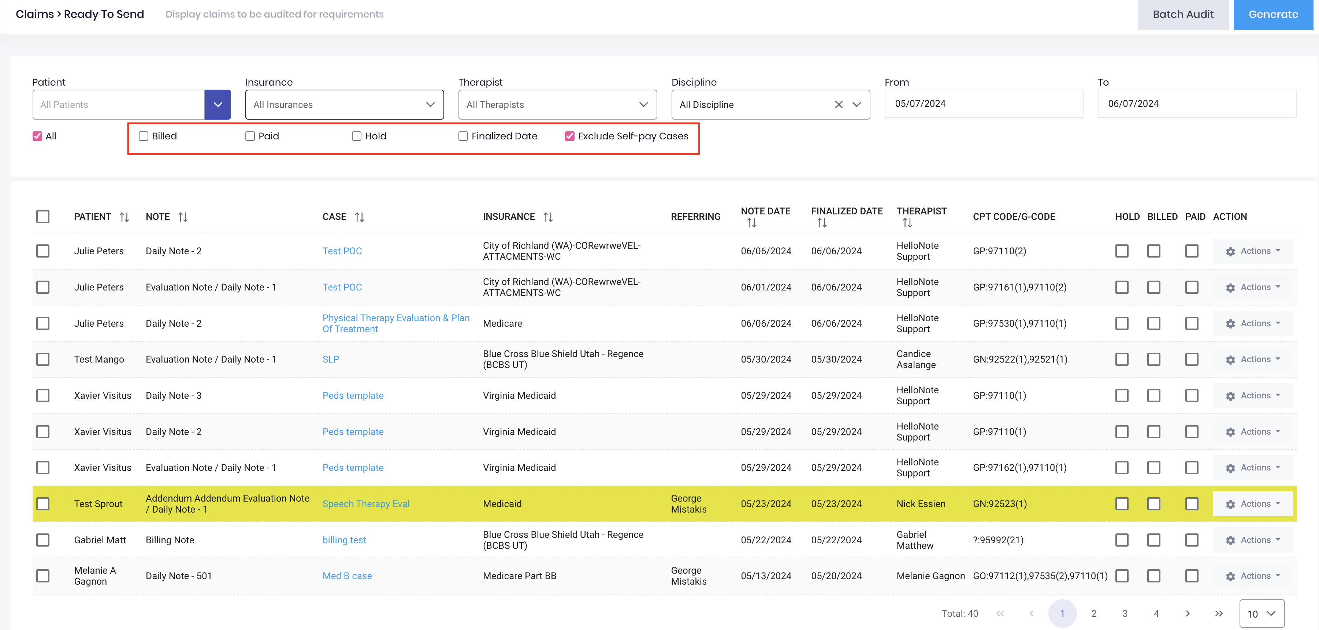Sort table by Note column arrows
The height and width of the screenshot is (630, 1319).
183,217
